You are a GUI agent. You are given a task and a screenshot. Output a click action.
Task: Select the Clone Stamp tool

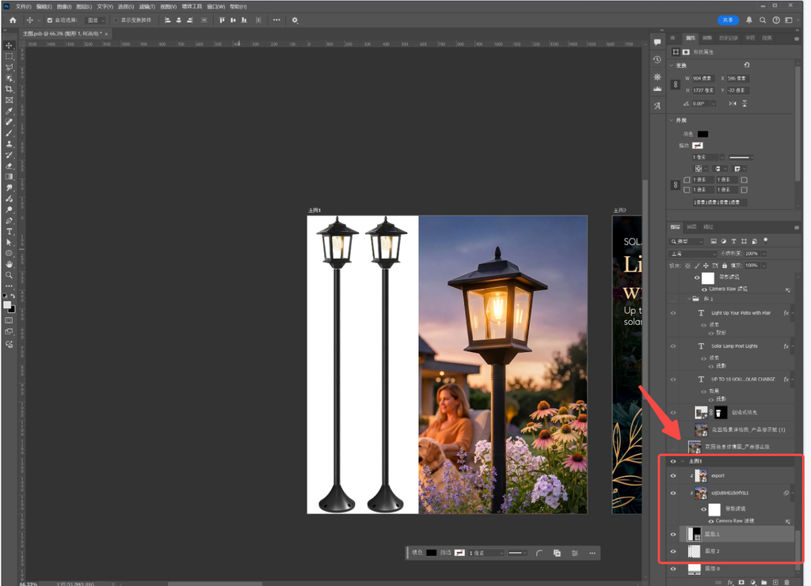click(x=9, y=144)
